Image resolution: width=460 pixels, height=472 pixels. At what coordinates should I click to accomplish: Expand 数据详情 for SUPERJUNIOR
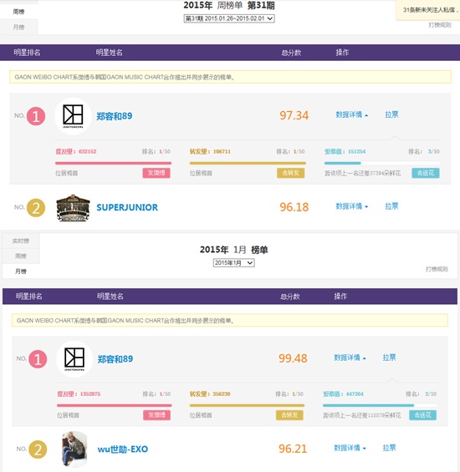pos(352,206)
